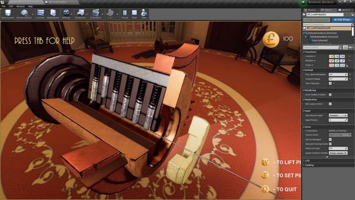Open Auto Receive Input dropdown

click(x=338, y=116)
